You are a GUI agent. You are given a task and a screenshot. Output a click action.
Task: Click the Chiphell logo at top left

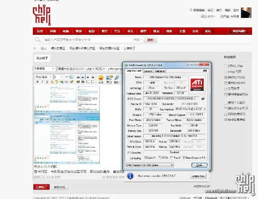[x=42, y=15]
